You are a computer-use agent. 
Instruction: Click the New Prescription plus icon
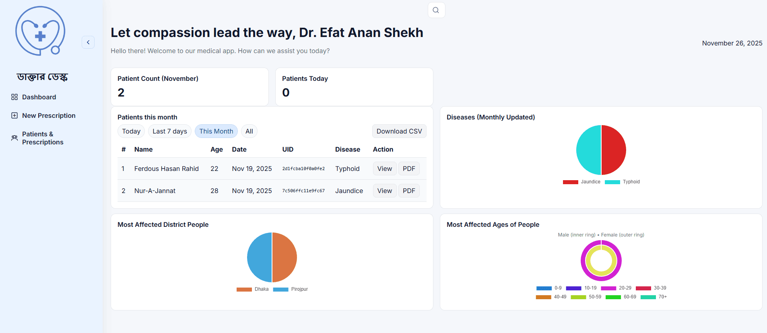tap(14, 115)
